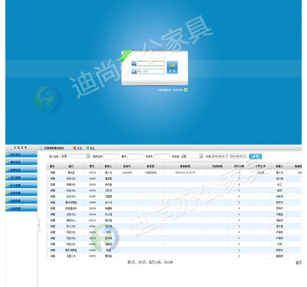307x287 pixels.
Task: Click the 首页 pagination link
Action: point(298,263)
